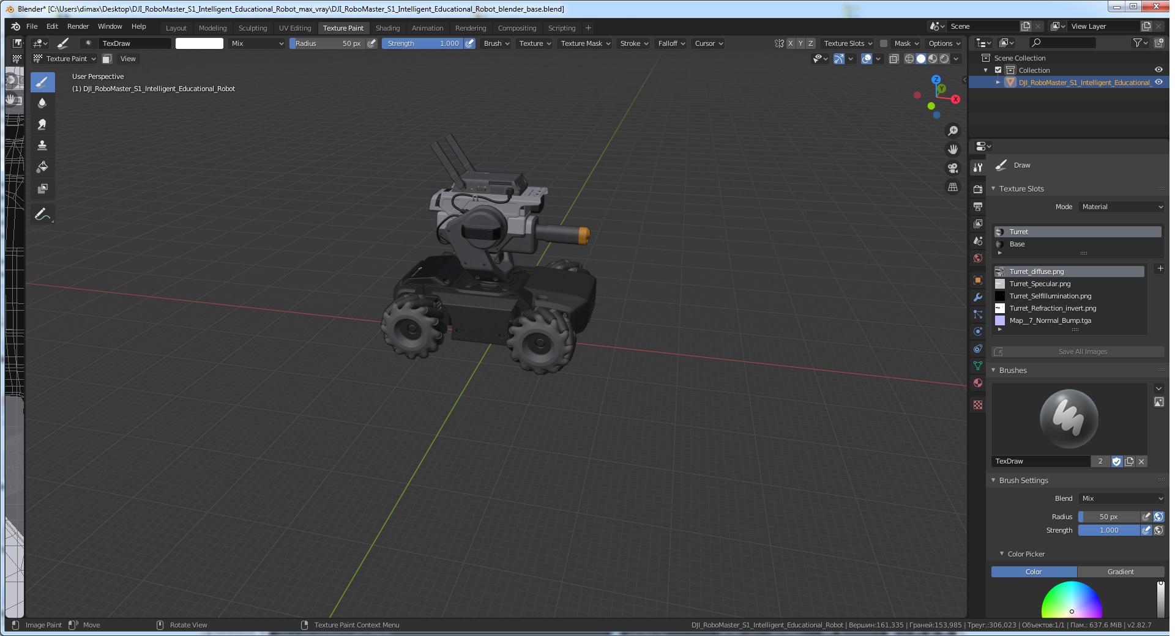Open the Render properties tab
The image size is (1175, 636).
click(978, 190)
